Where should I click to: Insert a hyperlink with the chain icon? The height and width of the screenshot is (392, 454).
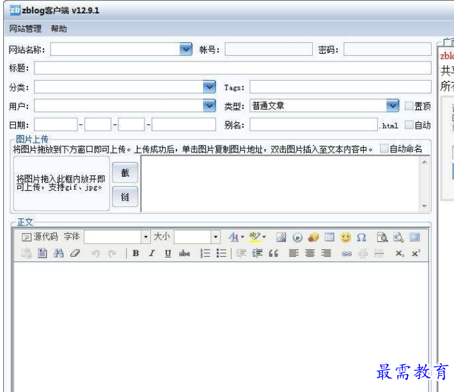coord(347,254)
